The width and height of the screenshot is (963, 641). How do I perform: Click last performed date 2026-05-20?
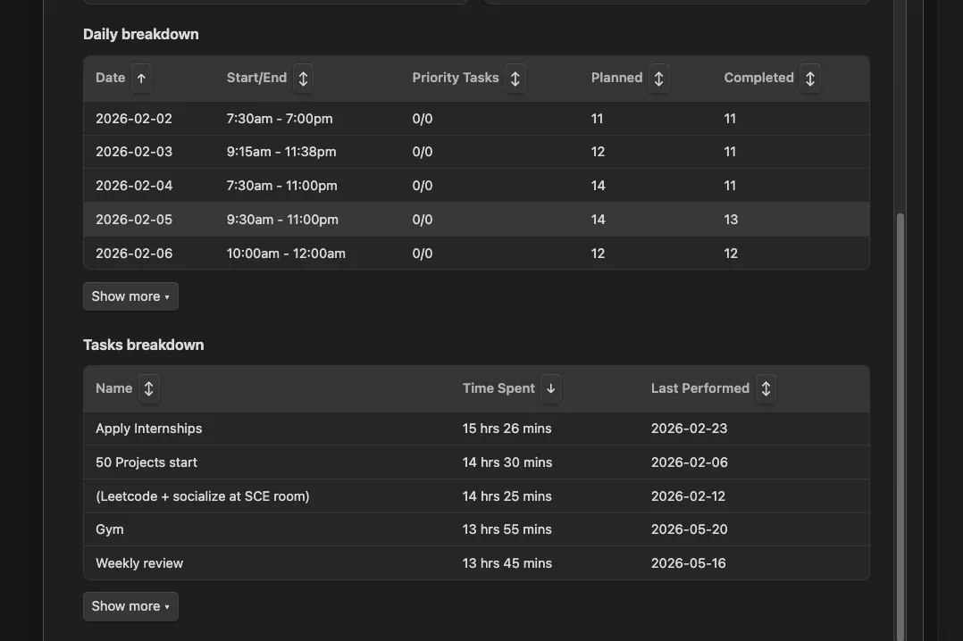click(689, 529)
